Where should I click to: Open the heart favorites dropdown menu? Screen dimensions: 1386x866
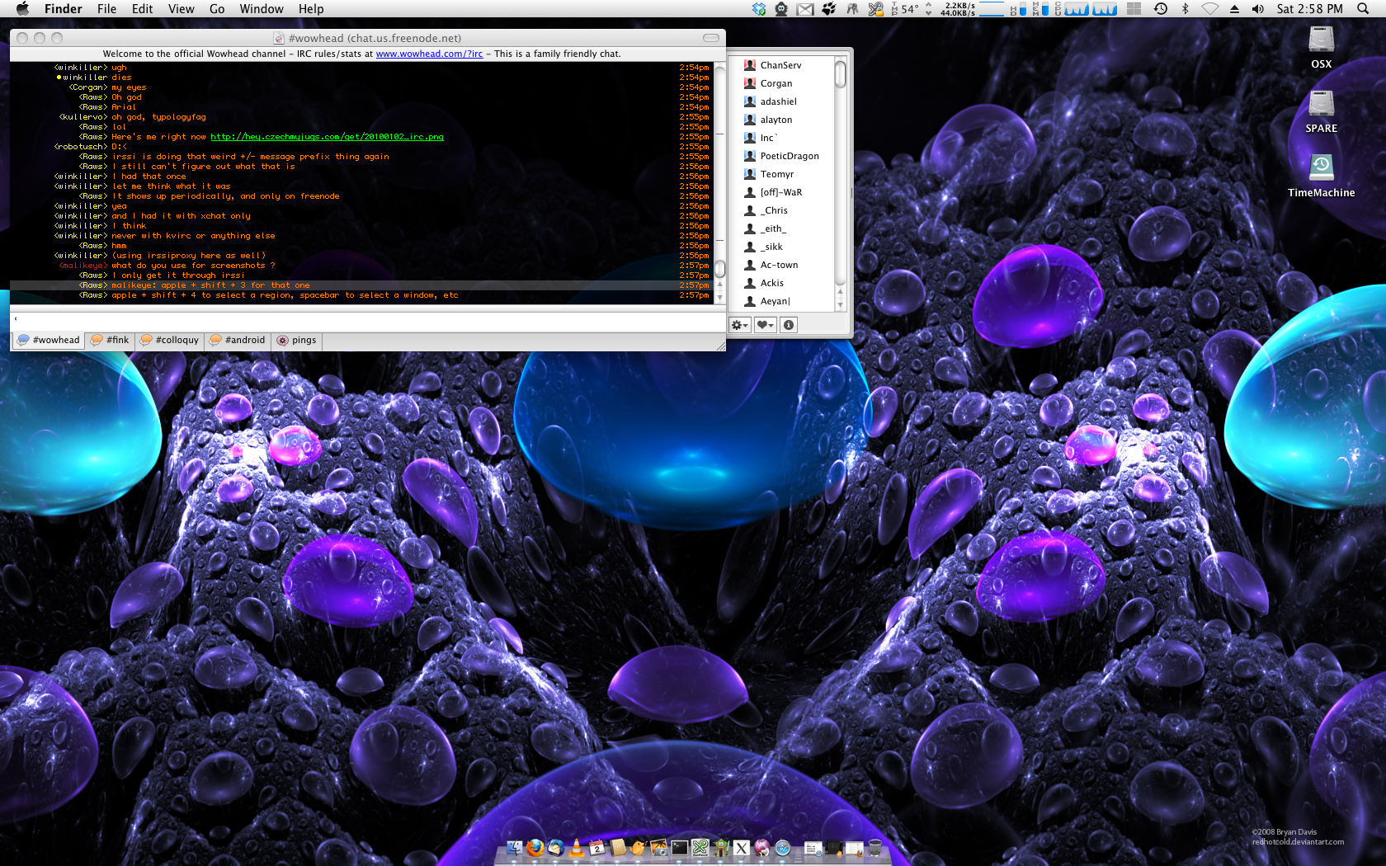(766, 325)
